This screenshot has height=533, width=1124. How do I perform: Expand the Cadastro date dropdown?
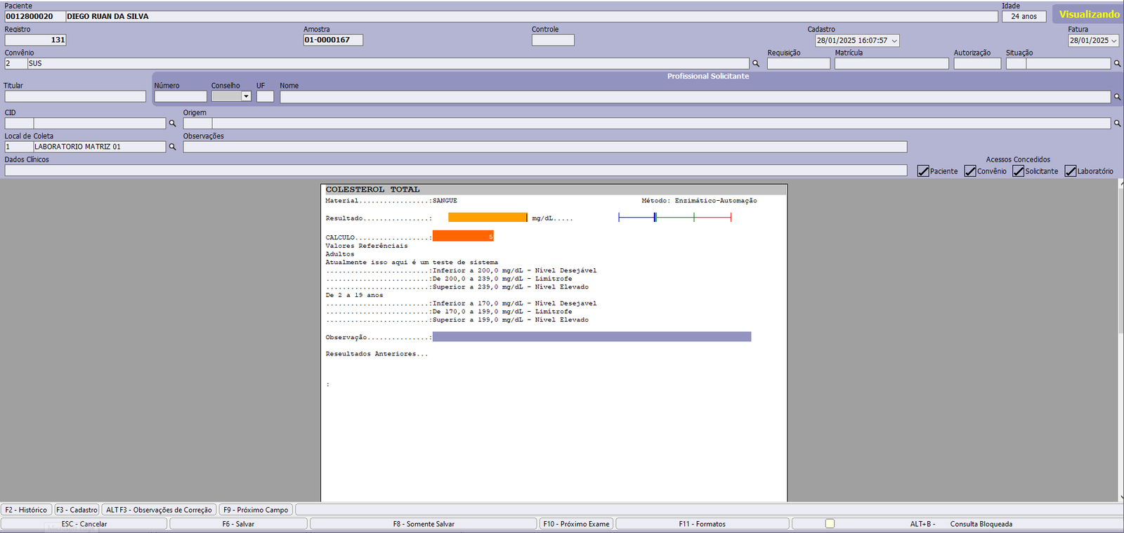[894, 41]
